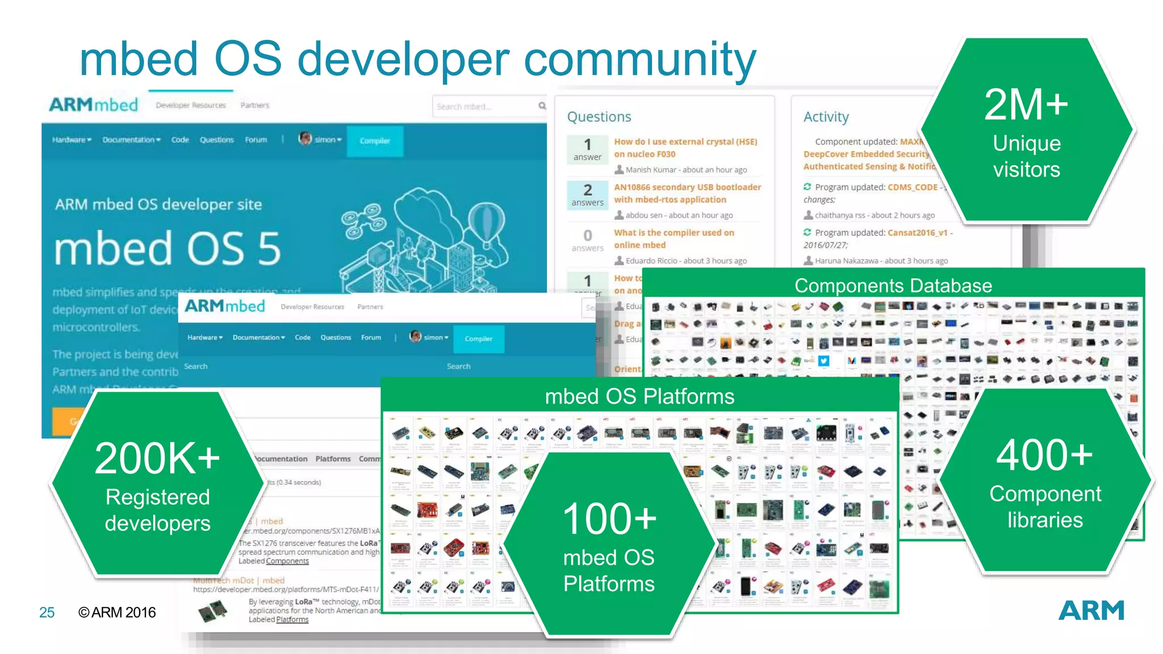Viewport: 1163px width, 654px height.
Task: Open Questions in the top navbar
Action: coord(216,140)
